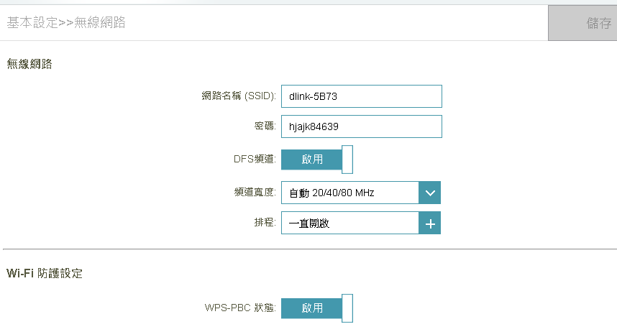617x332 pixels.
Task: Click the 密碼 label text
Action: (x=260, y=126)
